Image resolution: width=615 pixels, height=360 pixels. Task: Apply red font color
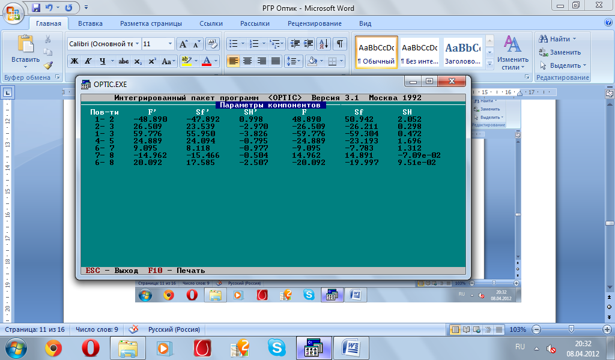coord(207,61)
